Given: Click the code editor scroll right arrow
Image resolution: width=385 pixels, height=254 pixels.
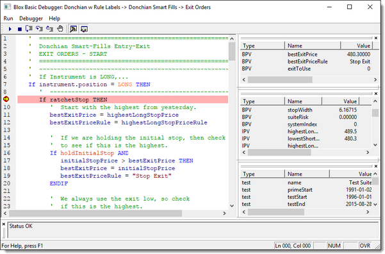Looking at the screenshot, I should (x=224, y=214).
